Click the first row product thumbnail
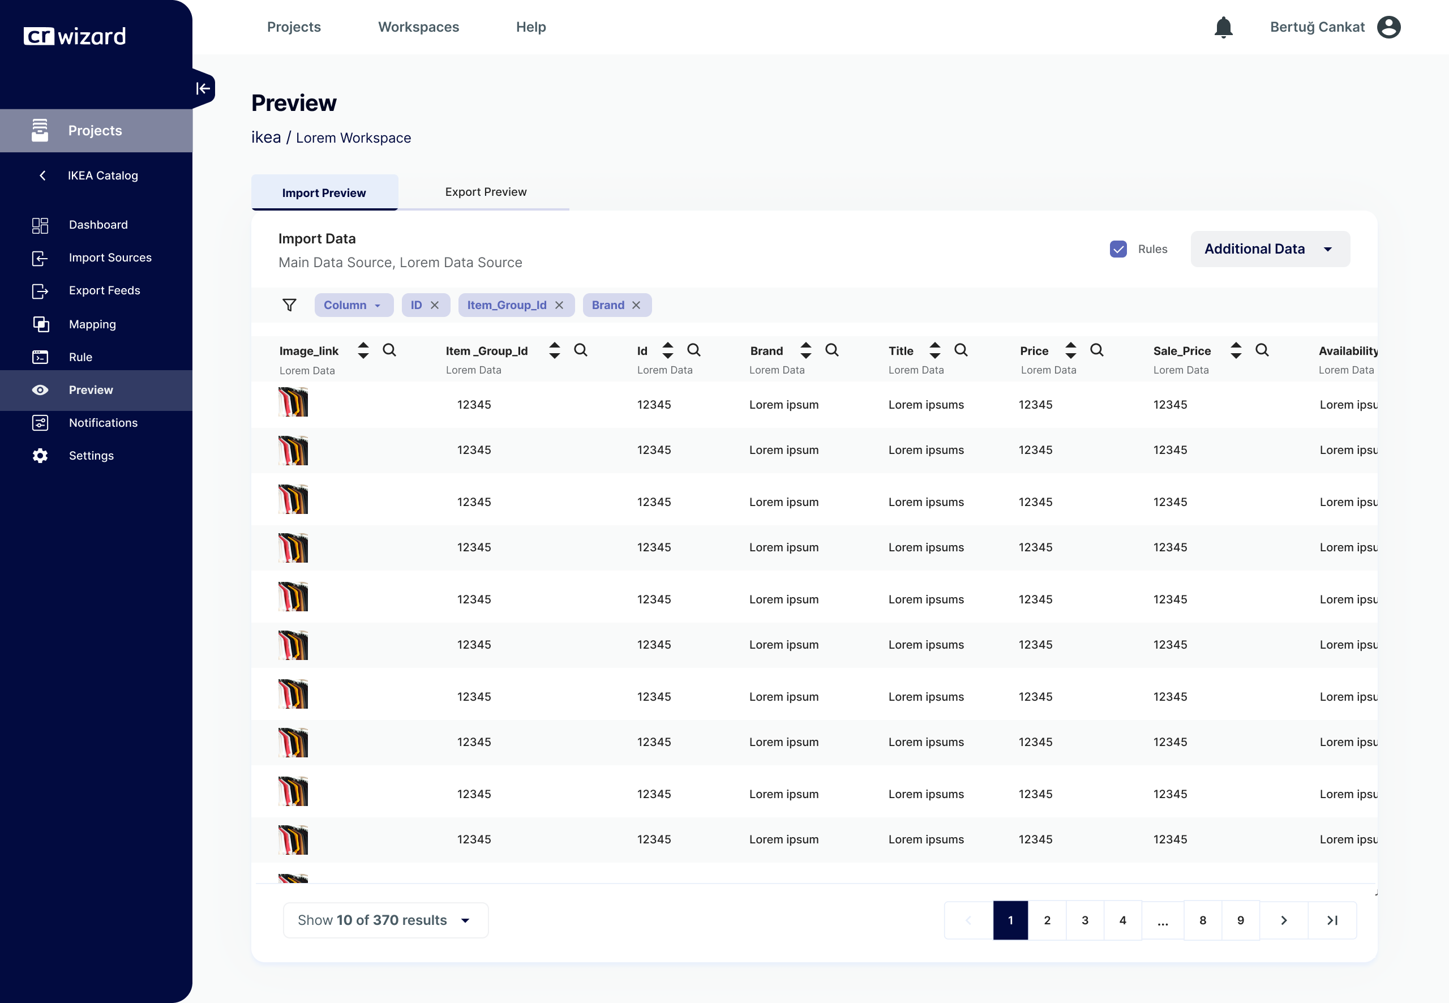The image size is (1449, 1003). coord(293,402)
